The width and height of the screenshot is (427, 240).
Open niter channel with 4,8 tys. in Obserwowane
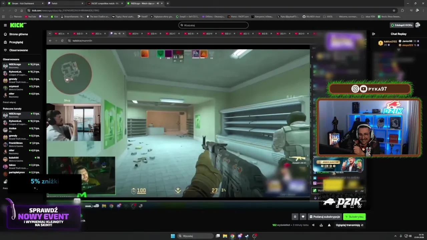[21, 95]
